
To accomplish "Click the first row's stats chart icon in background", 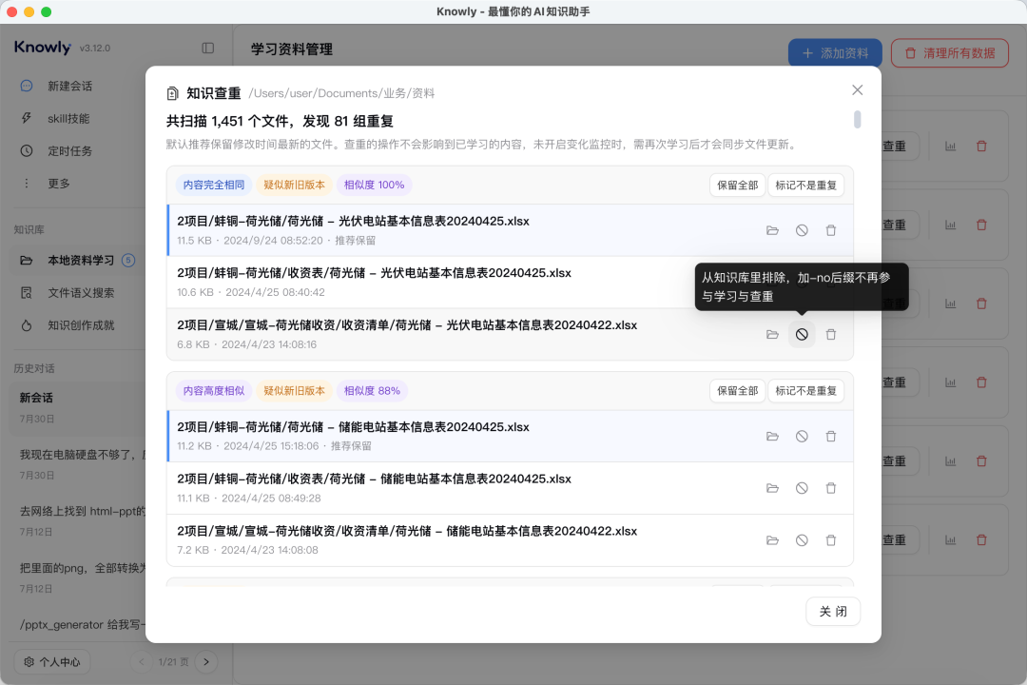I will click(950, 147).
